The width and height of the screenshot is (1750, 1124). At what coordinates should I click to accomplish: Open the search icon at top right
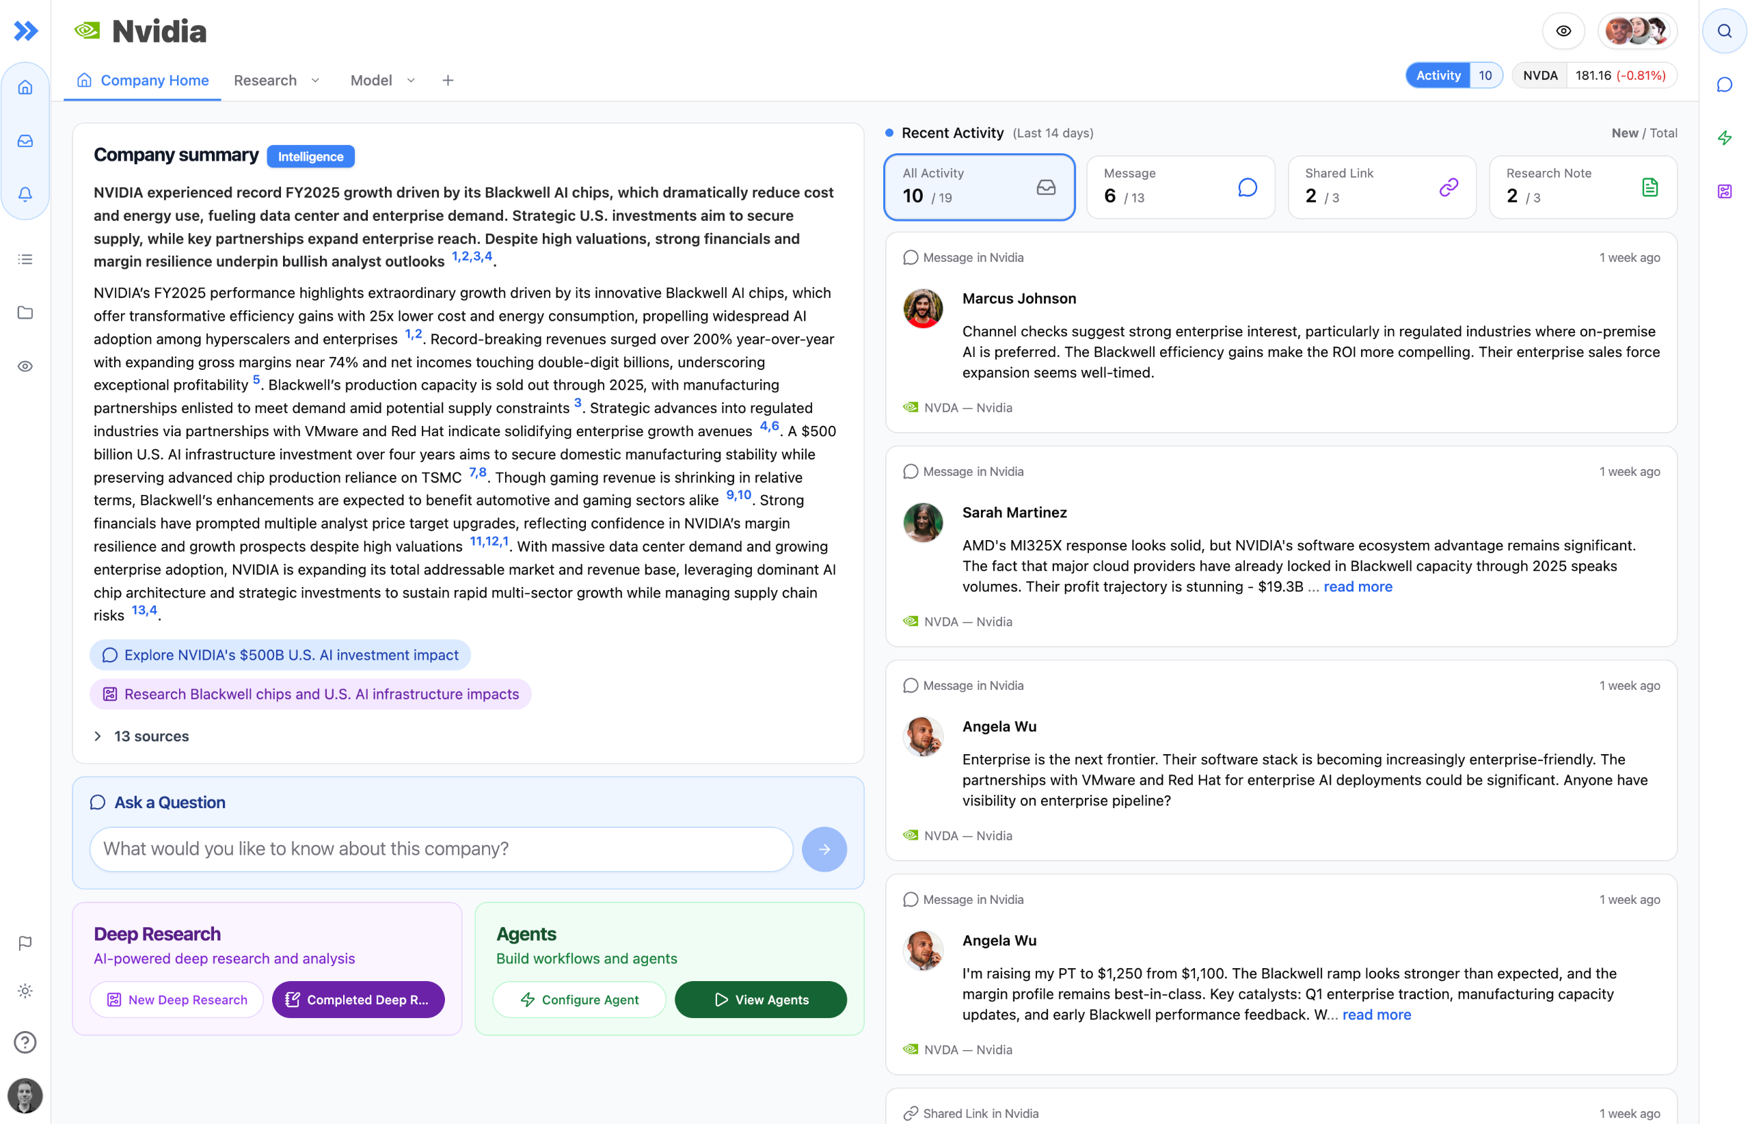click(x=1724, y=31)
